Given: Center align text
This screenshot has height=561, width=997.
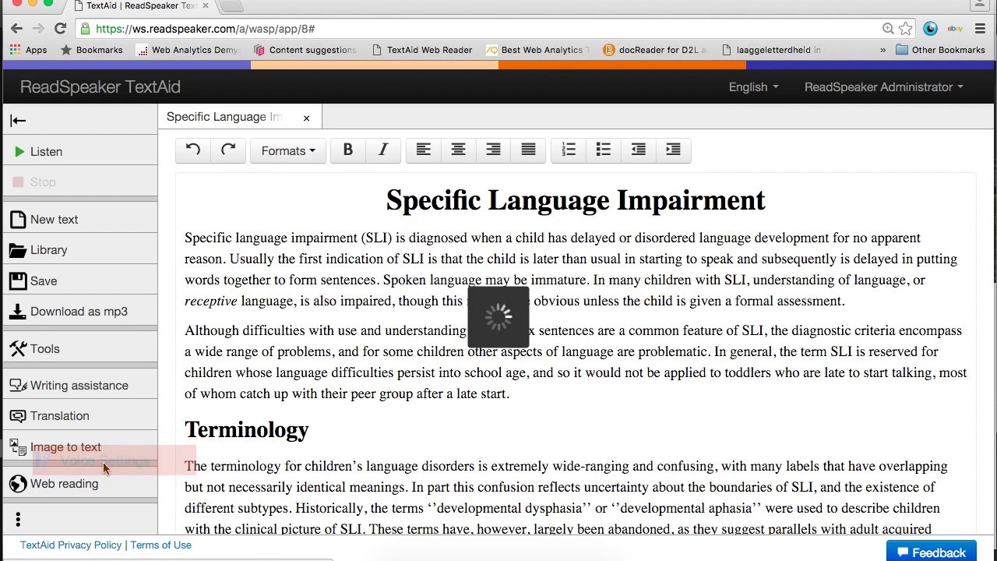Looking at the screenshot, I should (458, 150).
